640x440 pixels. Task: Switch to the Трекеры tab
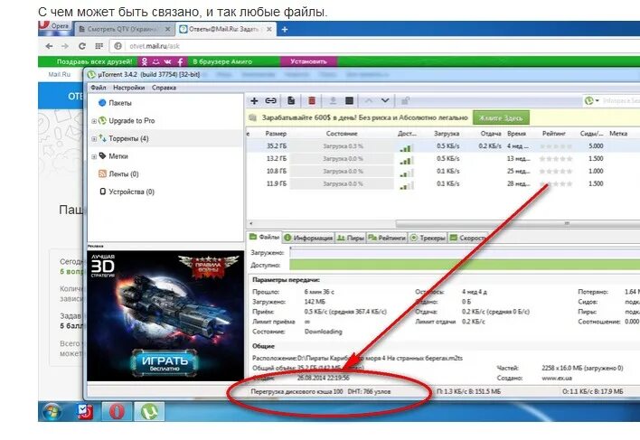click(x=428, y=238)
